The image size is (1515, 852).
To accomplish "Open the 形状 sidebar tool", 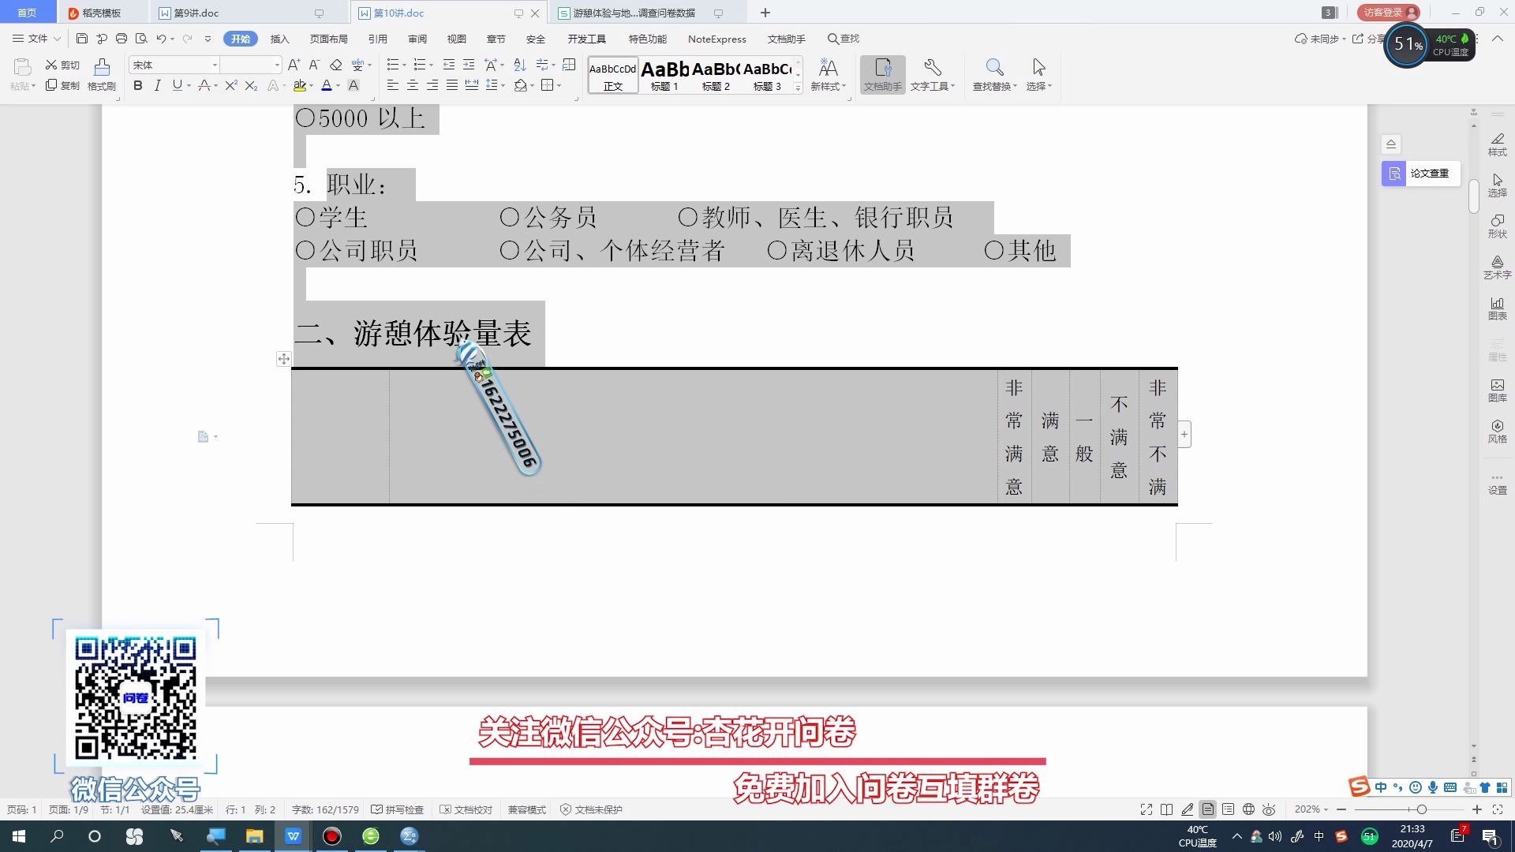I will click(1497, 226).
